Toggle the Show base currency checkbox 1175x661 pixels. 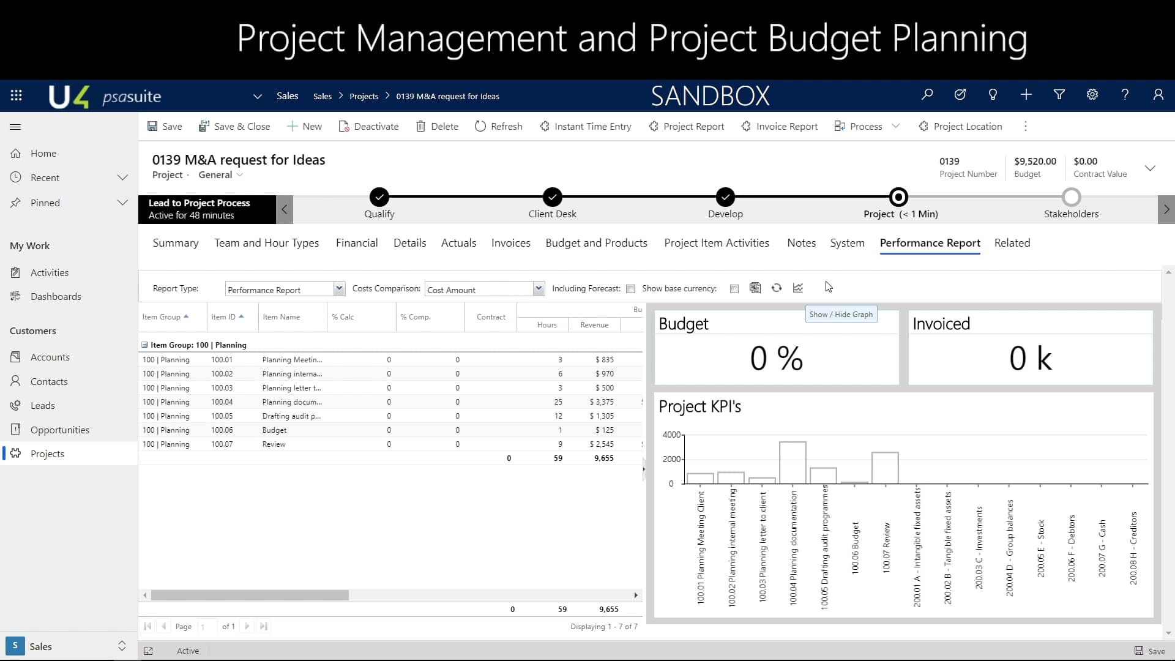(734, 288)
